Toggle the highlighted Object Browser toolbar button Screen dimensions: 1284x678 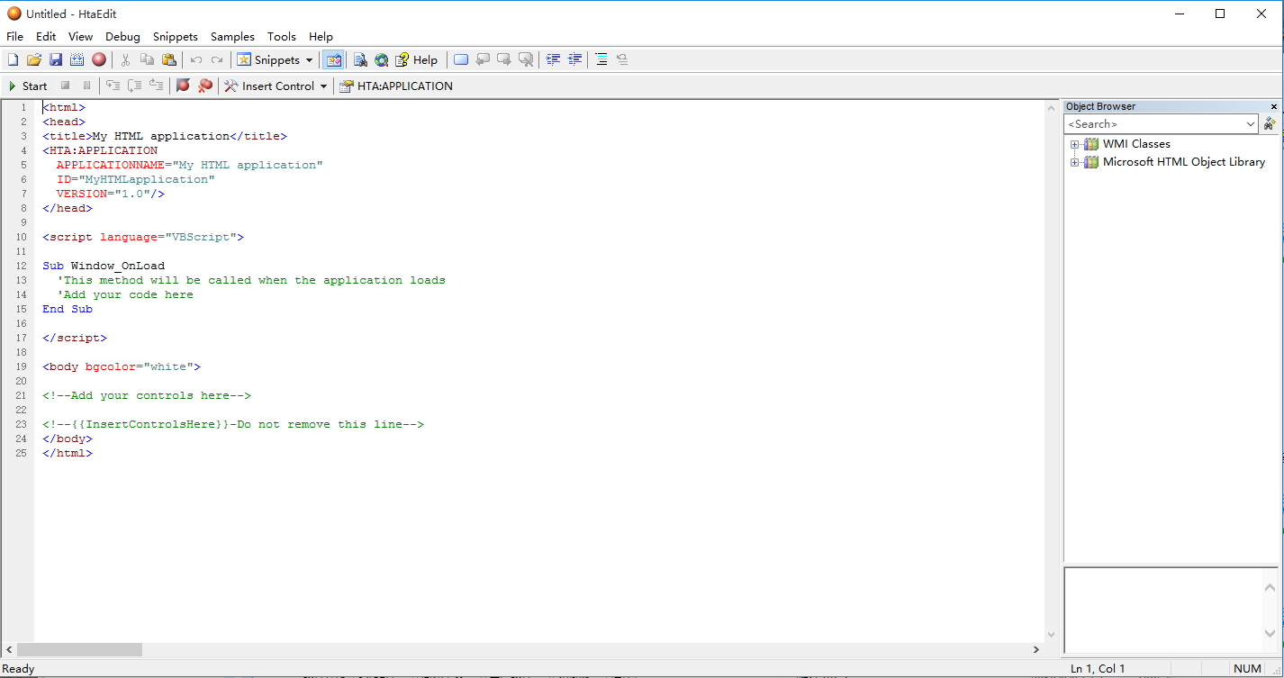(x=333, y=59)
